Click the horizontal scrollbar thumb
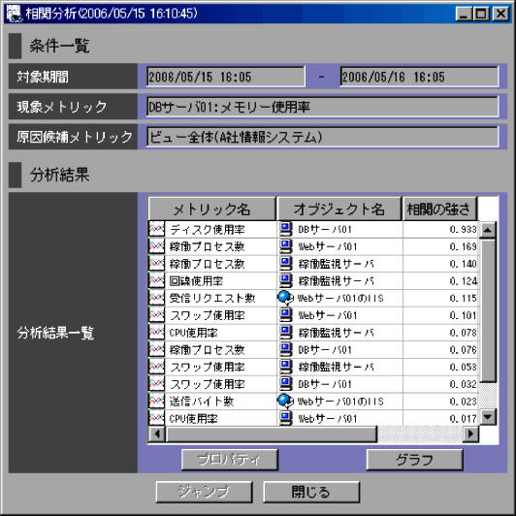 click(272, 434)
